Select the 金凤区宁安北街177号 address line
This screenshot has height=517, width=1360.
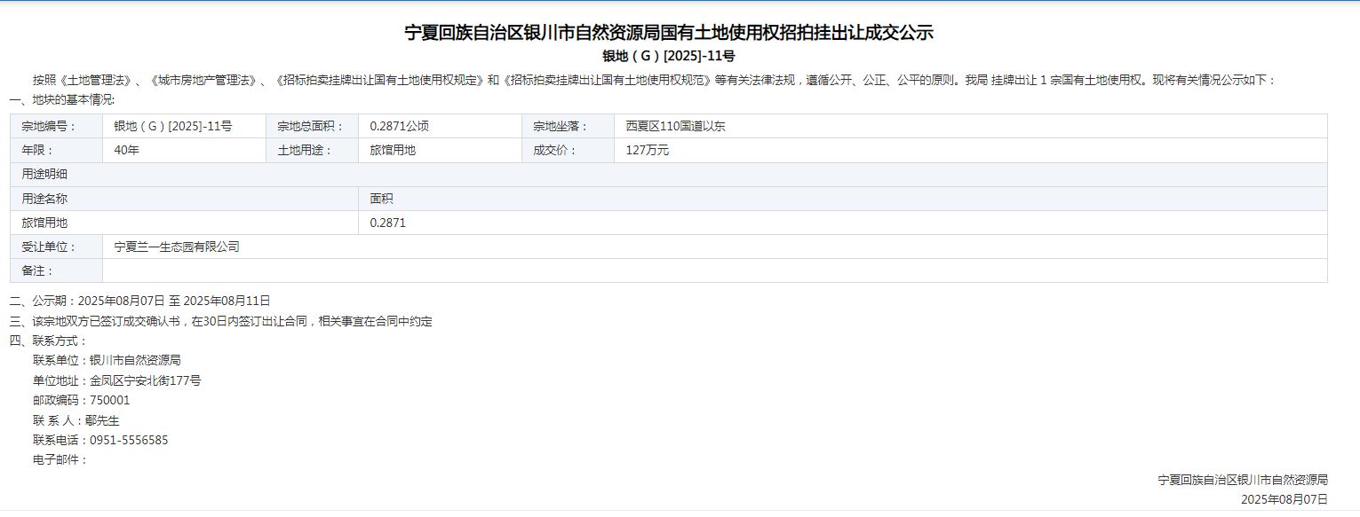145,380
